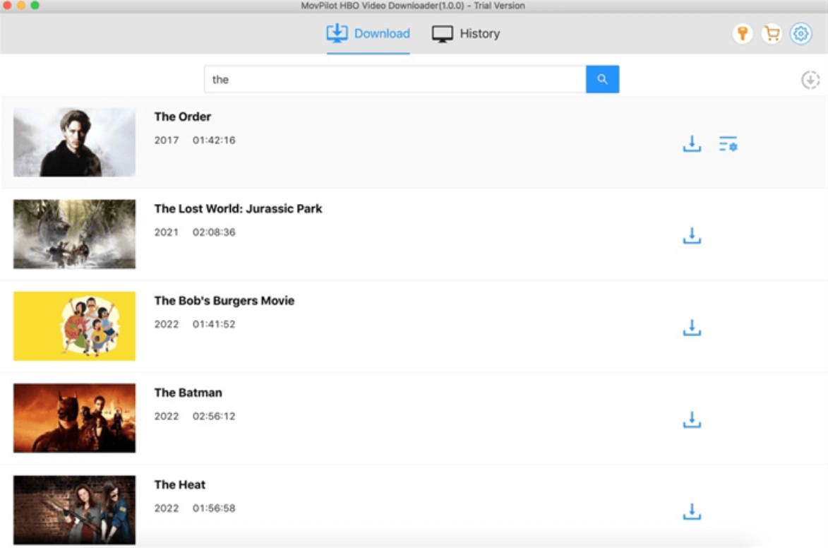Image resolution: width=828 pixels, height=548 pixels.
Task: Open the shopping cart purchase icon
Action: coord(772,33)
